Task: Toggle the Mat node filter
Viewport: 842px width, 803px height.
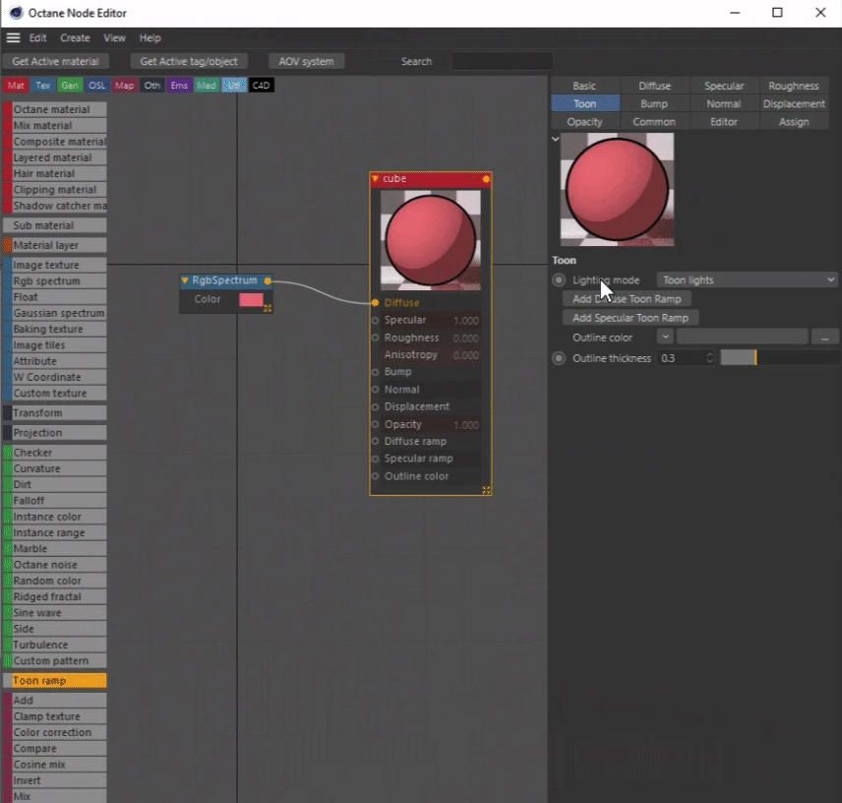Action: tap(16, 86)
